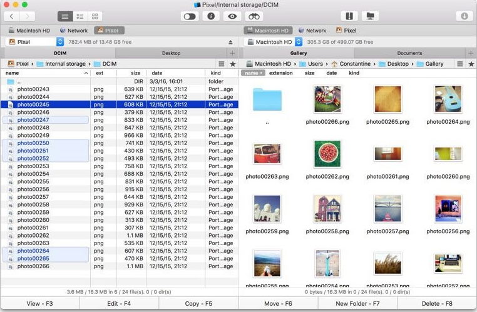Click the Copy - F5 button
Image resolution: width=477 pixels, height=312 pixels.
198,303
